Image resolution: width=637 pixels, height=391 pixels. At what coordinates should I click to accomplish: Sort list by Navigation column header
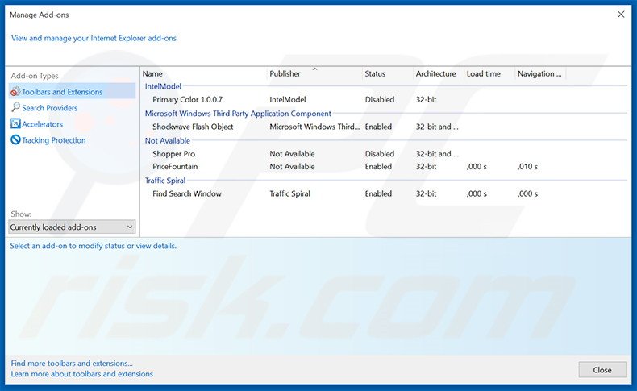click(x=539, y=73)
